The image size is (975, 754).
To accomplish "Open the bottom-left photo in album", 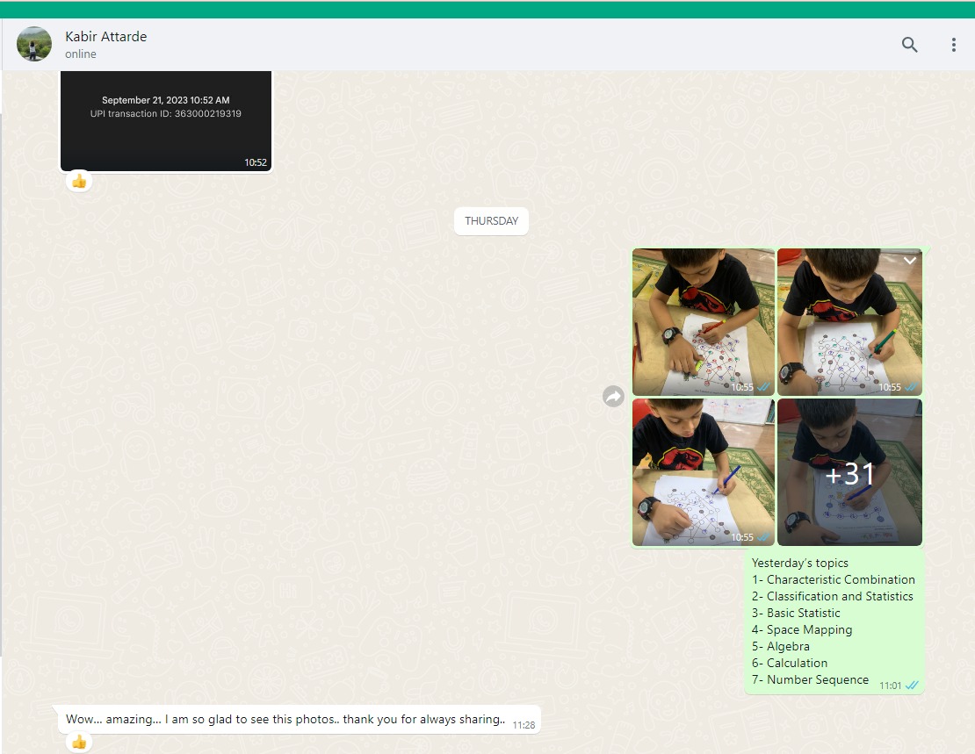I will (703, 471).
